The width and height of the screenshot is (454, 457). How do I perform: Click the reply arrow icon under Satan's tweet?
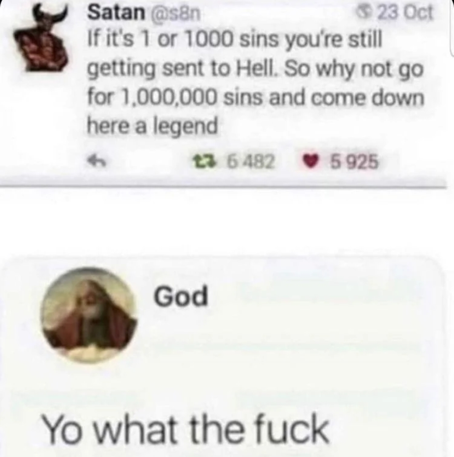click(98, 161)
